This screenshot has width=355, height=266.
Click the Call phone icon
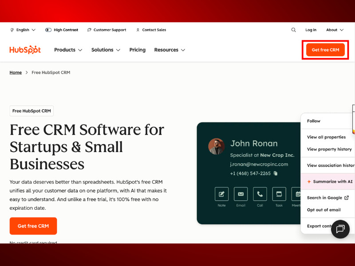(260, 194)
